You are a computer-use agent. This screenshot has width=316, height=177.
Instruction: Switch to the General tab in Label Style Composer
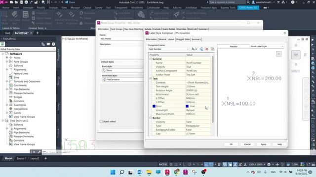point(162,39)
